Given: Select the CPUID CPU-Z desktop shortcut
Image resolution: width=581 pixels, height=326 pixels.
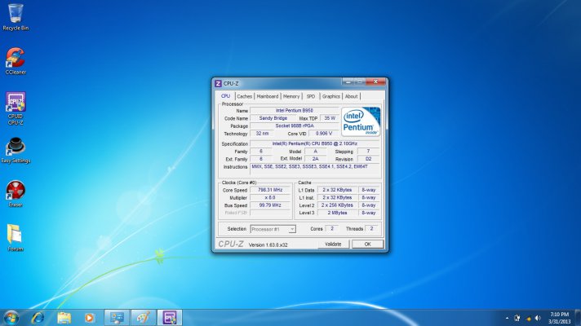Looking at the screenshot, I should pos(16,108).
